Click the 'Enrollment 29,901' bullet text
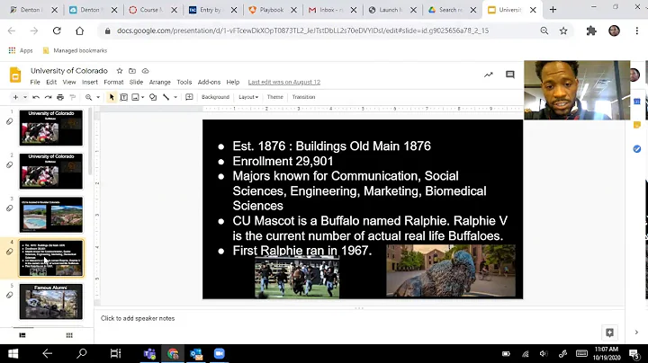 click(x=283, y=162)
